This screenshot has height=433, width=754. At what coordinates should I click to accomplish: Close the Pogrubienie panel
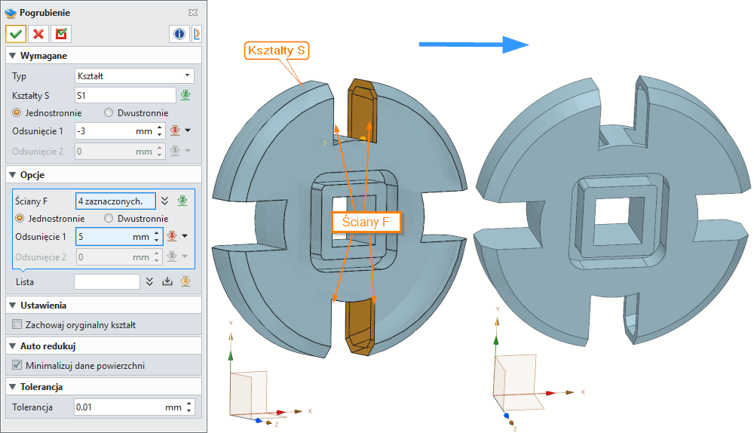193,13
